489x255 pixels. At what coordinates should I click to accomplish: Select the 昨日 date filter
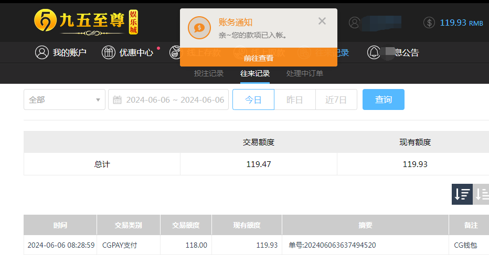[294, 99]
